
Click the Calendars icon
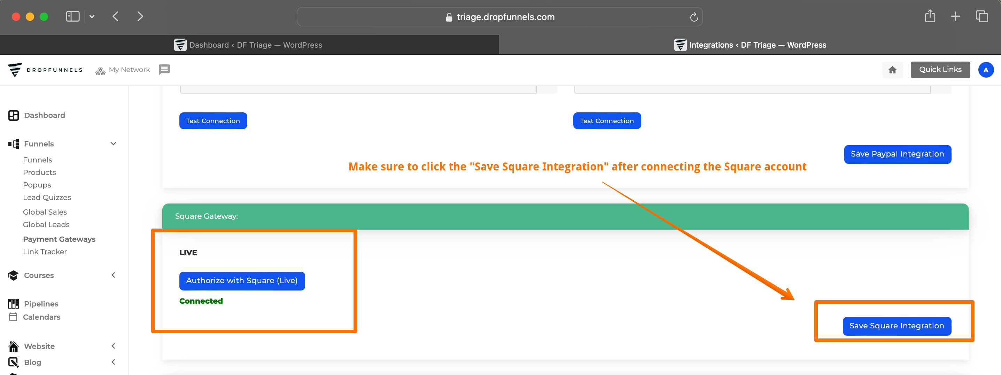click(13, 317)
